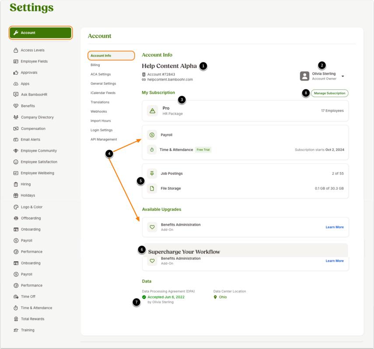374x349 pixels.
Task: Click the File Storage document icon
Action: (x=152, y=188)
